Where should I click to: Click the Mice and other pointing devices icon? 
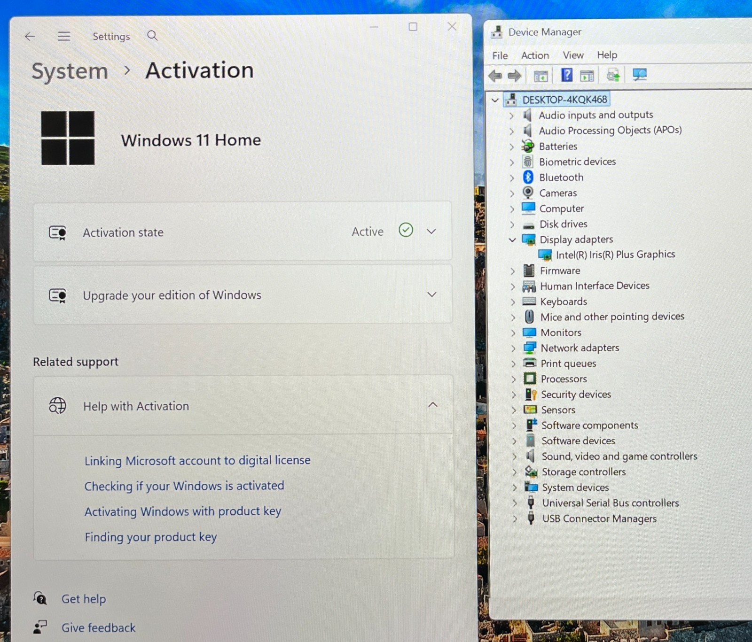529,317
